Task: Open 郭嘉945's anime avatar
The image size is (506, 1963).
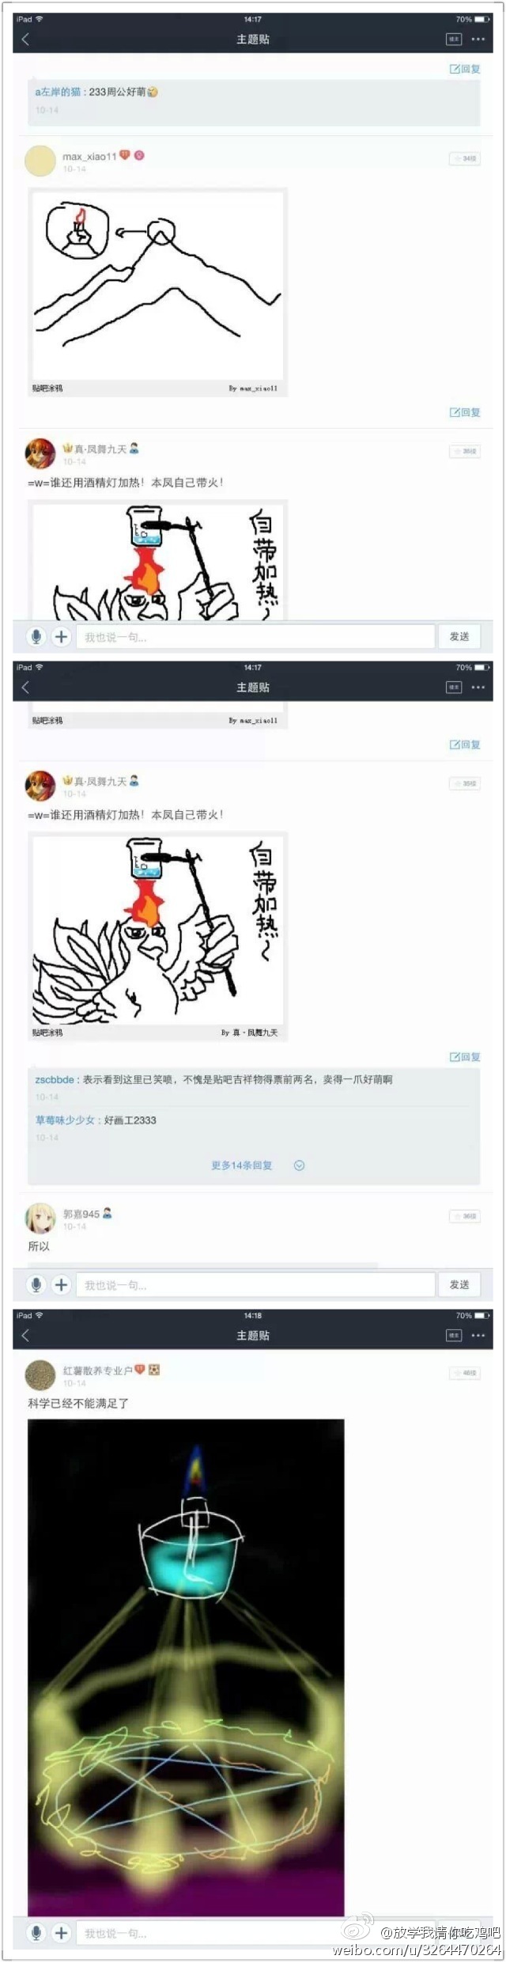Action: coord(40,1218)
